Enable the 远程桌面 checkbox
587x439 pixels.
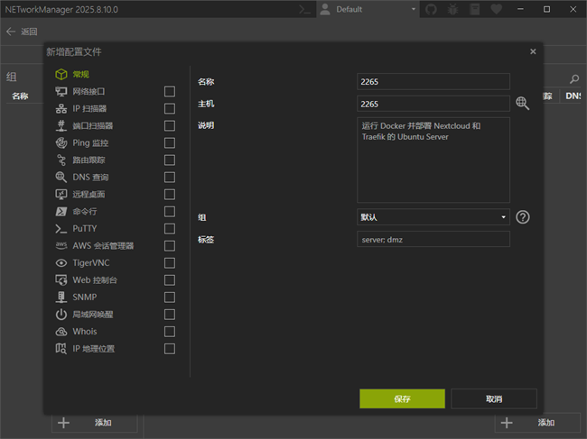tap(170, 195)
